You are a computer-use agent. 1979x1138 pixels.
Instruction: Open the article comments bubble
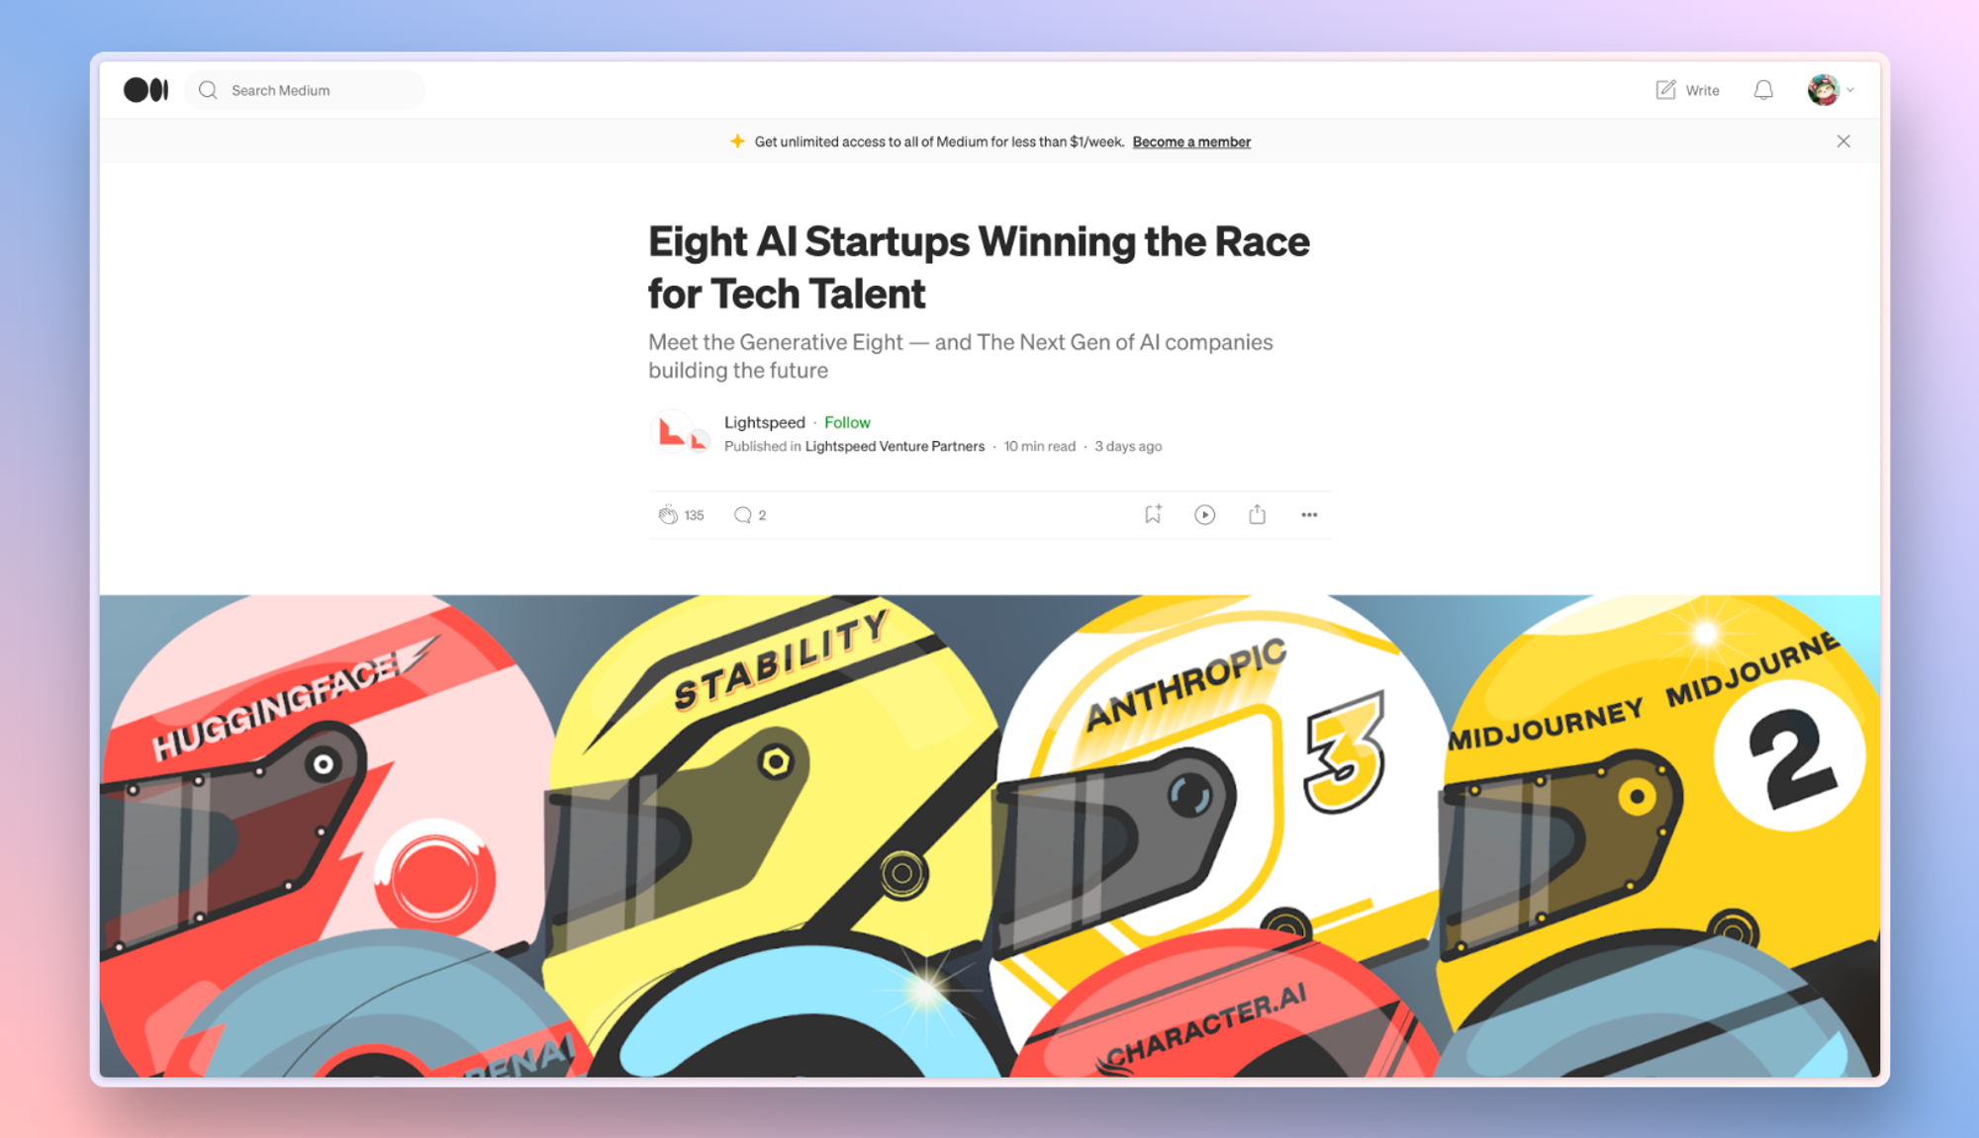(x=742, y=514)
